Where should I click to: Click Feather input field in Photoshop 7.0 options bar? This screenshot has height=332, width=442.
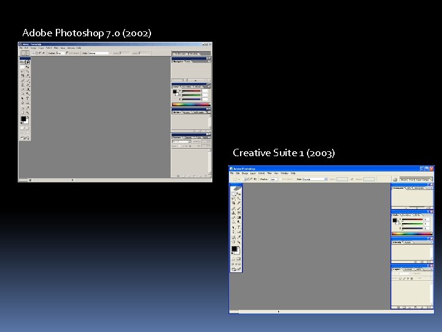point(60,53)
